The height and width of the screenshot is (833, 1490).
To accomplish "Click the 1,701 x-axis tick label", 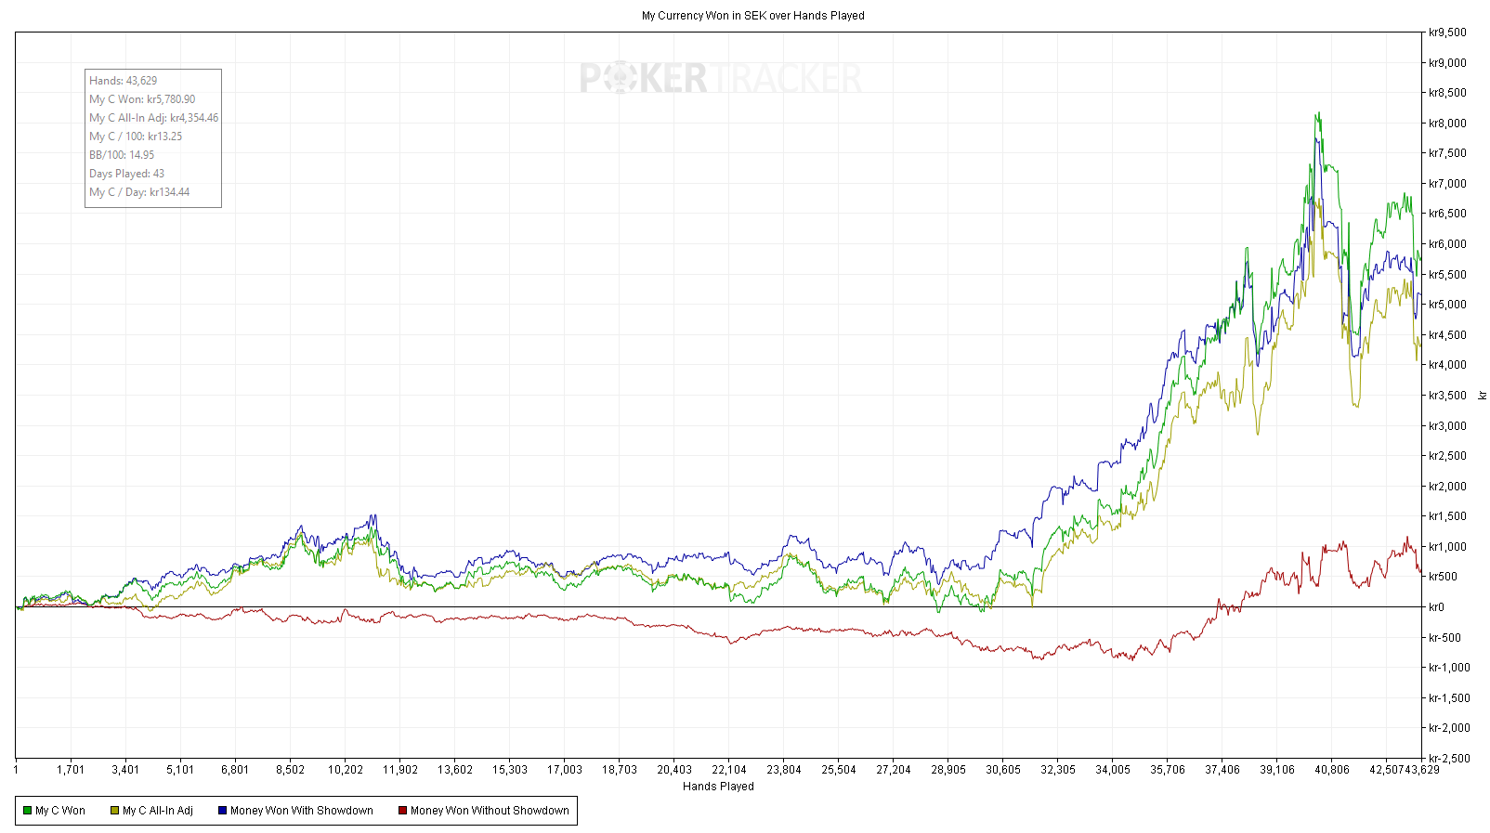I will (71, 770).
